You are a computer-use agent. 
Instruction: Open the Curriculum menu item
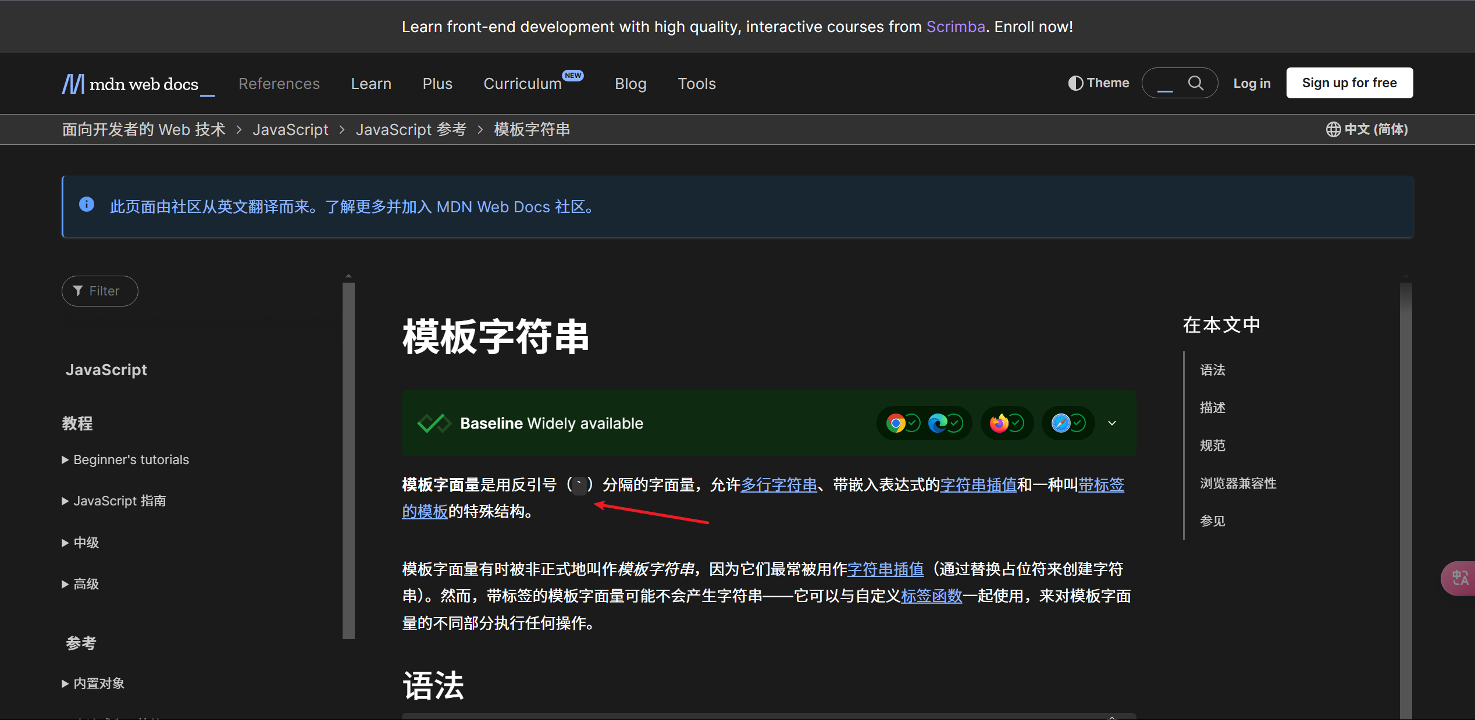point(522,84)
